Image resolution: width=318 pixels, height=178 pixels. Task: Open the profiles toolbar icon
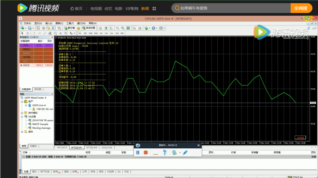[x=30, y=28]
